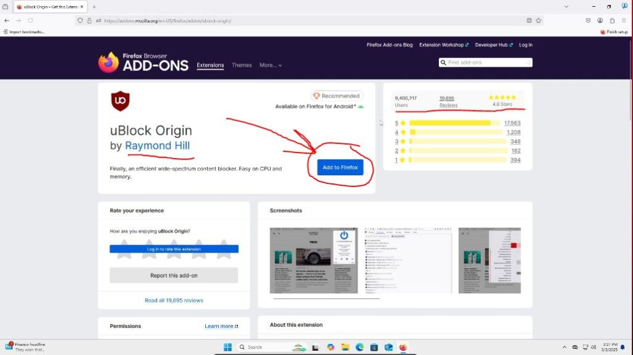Image resolution: width=633 pixels, height=355 pixels.
Task: Open the Extensions puzzle icon
Action: click(x=612, y=20)
